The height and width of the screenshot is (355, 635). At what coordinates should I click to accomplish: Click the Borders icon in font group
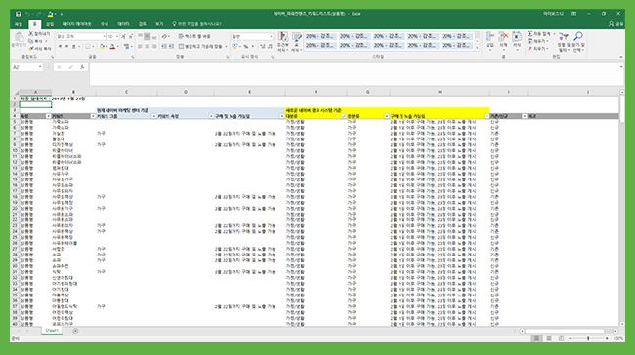click(87, 47)
